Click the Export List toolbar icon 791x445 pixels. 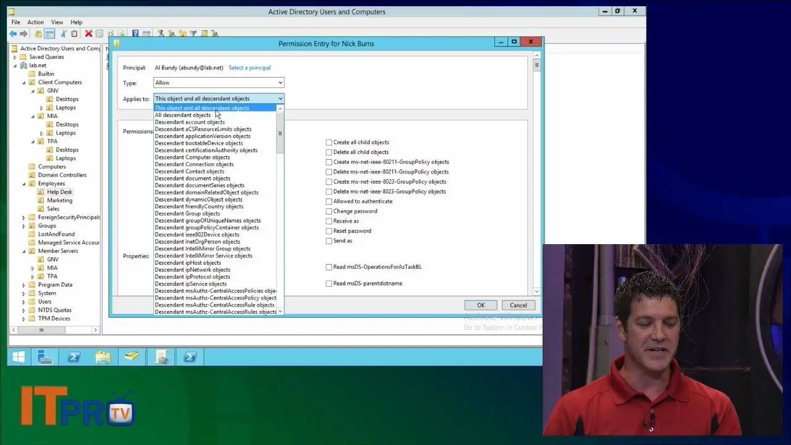pos(121,33)
